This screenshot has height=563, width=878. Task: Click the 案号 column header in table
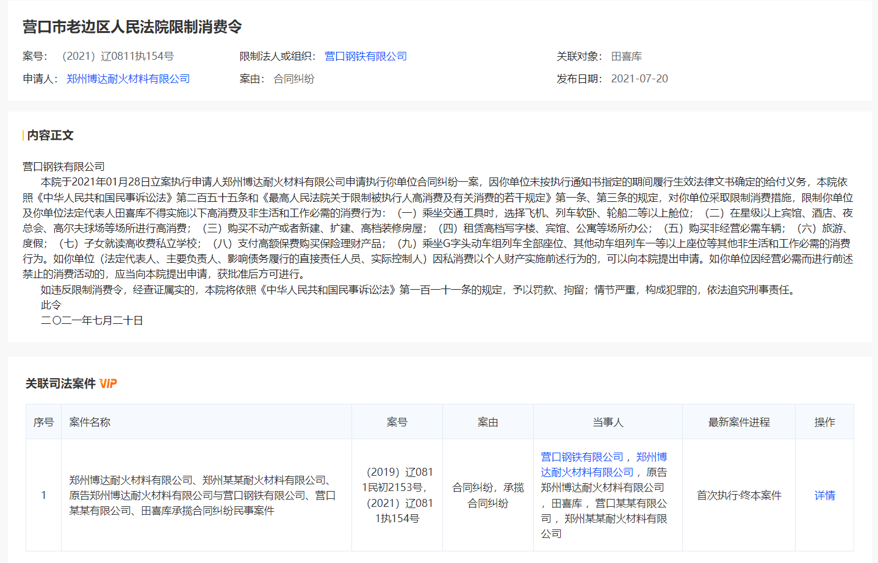pyautogui.click(x=397, y=422)
